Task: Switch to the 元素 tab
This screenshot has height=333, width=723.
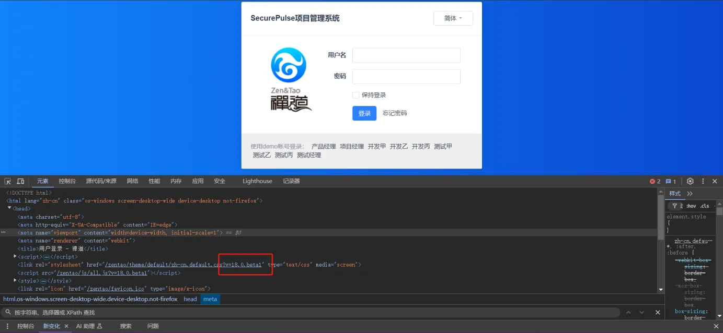Action: click(x=42, y=181)
